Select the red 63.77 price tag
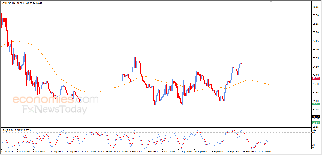Viewport: 322px width, 155px height. [x=316, y=79]
